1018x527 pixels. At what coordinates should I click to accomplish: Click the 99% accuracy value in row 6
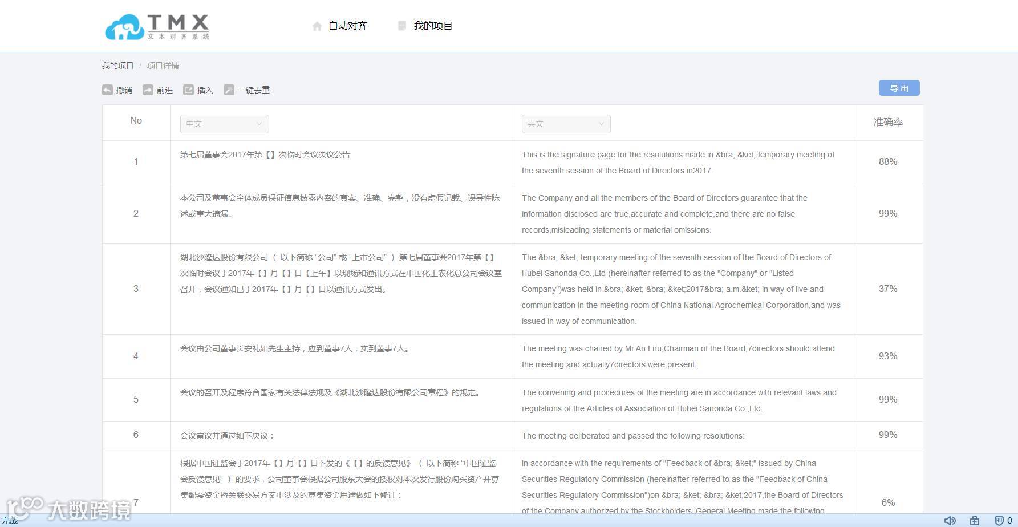tap(888, 435)
